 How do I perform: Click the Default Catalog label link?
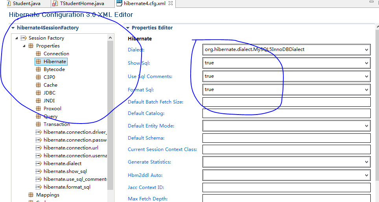146,113
